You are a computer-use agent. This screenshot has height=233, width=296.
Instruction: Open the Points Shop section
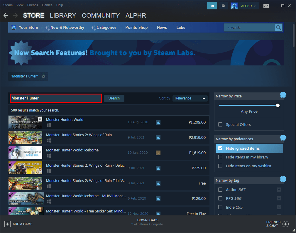point(136,27)
